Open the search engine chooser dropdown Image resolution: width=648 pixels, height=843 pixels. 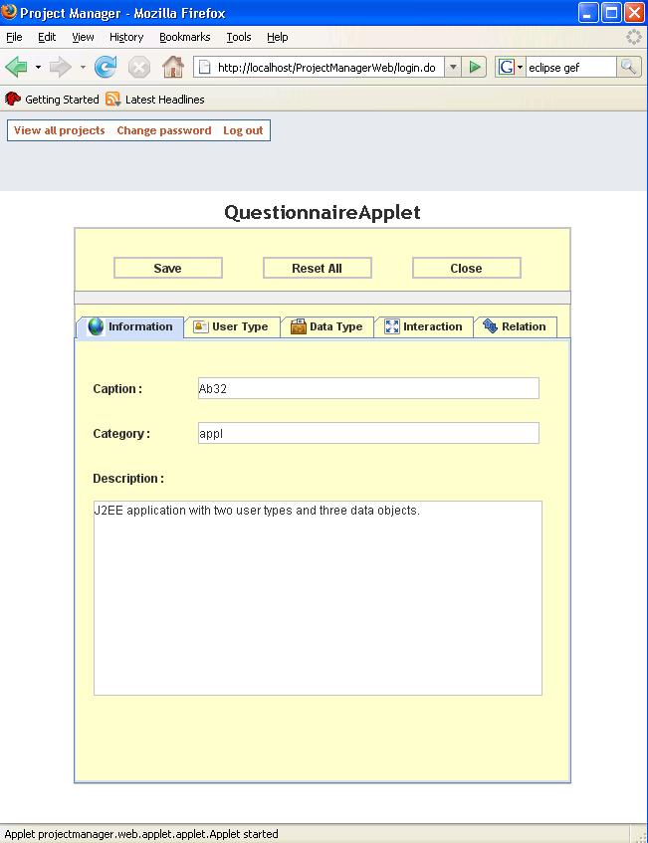(x=520, y=68)
